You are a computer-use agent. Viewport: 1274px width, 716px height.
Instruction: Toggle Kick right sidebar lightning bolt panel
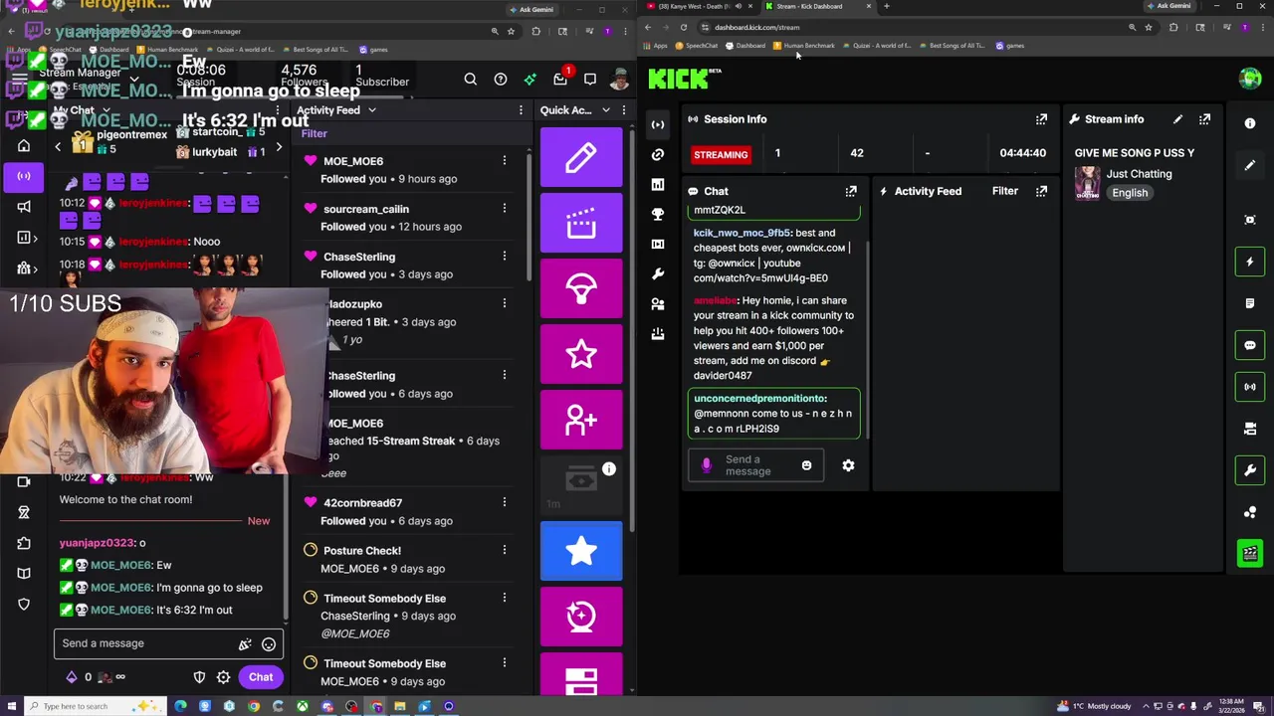click(x=1250, y=262)
